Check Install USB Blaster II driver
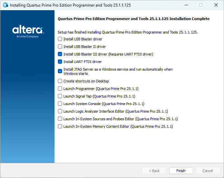The height and width of the screenshot is (178, 224). [60, 47]
